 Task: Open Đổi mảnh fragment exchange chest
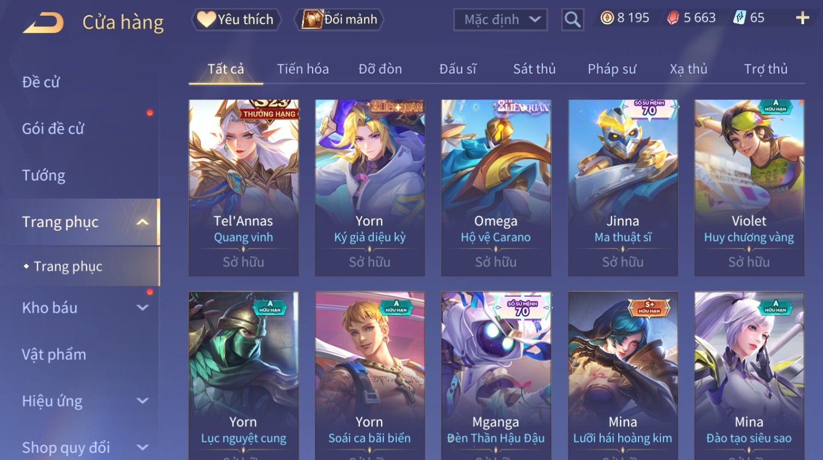coord(339,20)
